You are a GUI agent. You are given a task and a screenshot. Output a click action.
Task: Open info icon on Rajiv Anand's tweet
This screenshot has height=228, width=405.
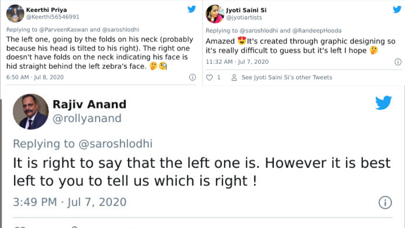point(385,203)
